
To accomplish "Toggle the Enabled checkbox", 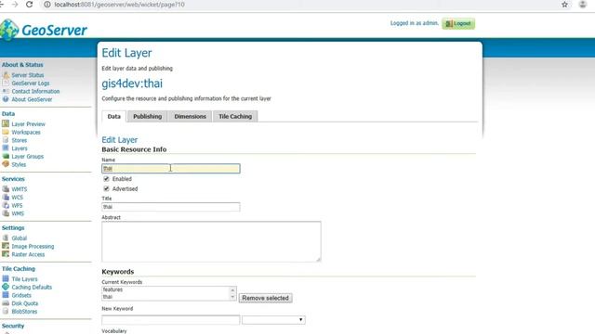I will tap(106, 179).
